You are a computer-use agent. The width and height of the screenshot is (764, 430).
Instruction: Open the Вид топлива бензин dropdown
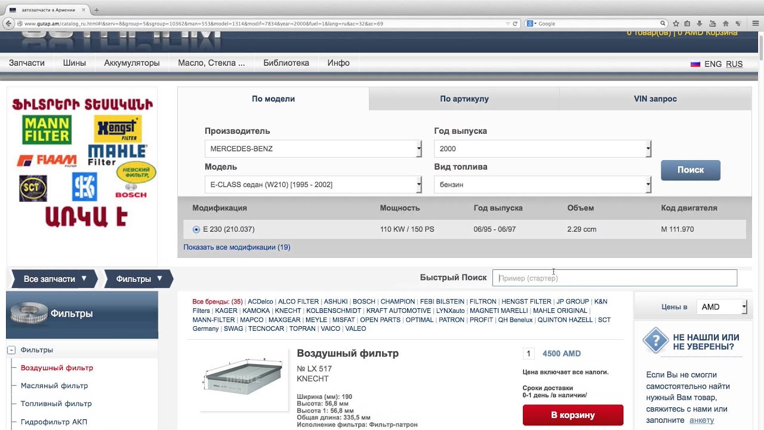click(543, 185)
